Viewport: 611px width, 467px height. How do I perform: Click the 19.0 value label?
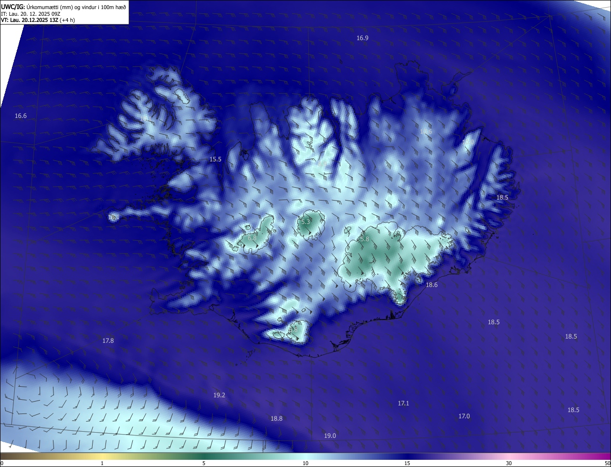click(x=330, y=435)
